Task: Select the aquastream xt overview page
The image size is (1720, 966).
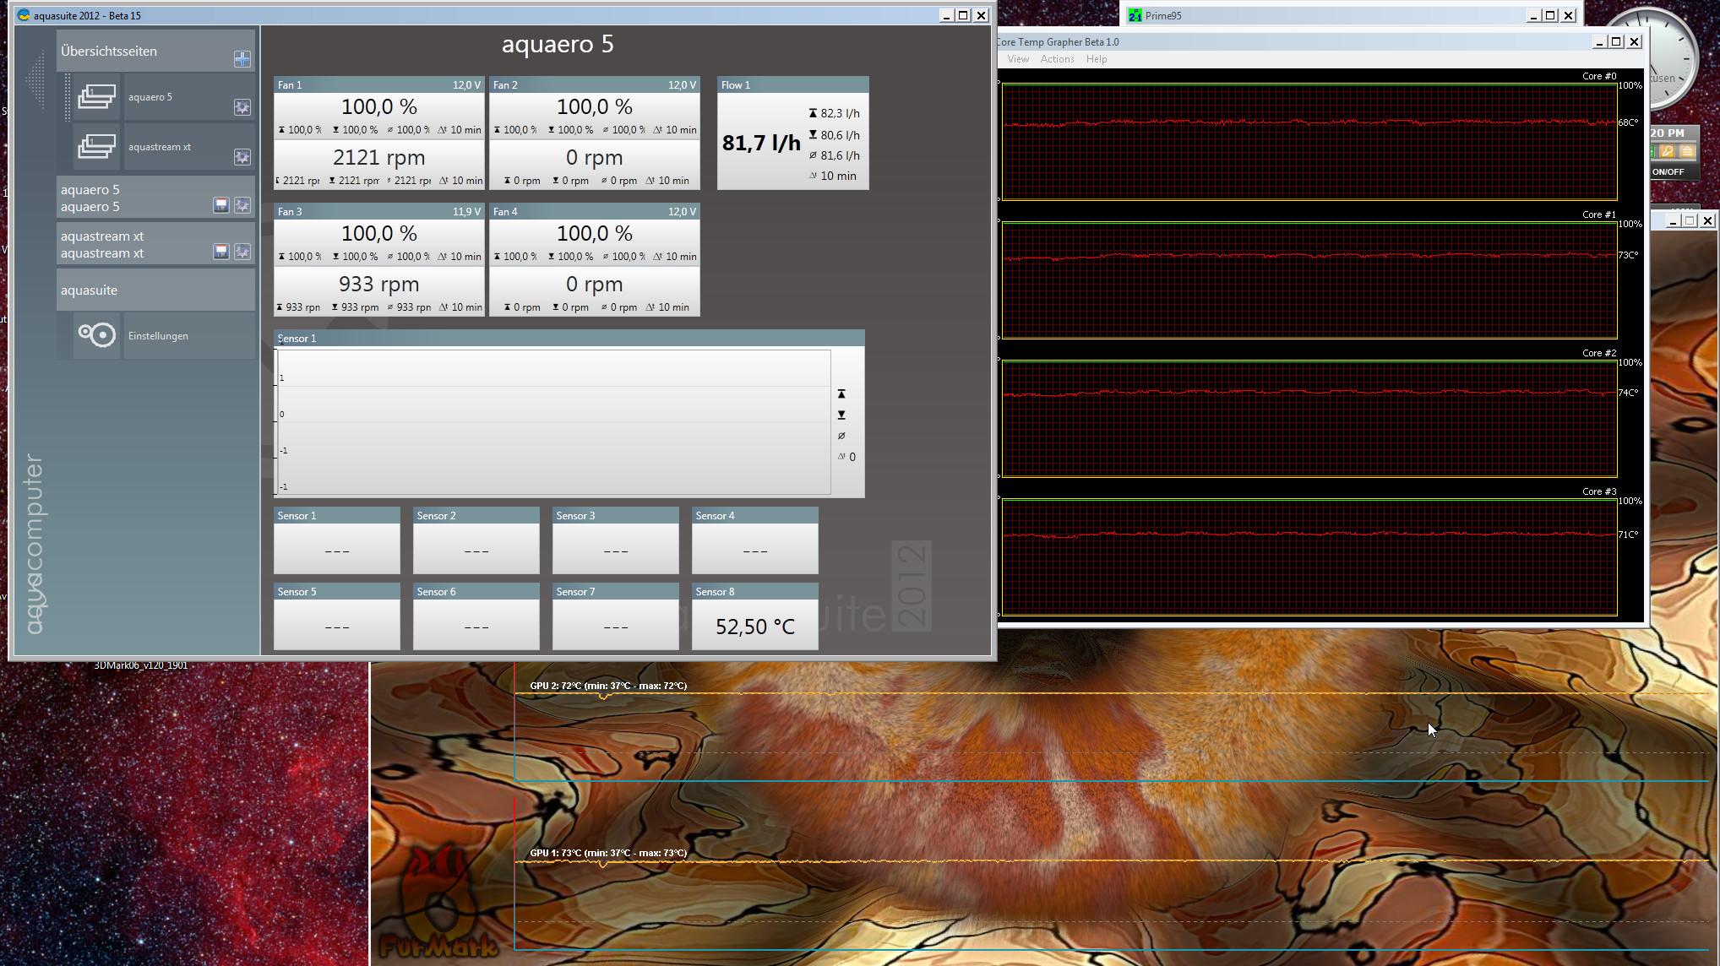Action: tap(159, 147)
